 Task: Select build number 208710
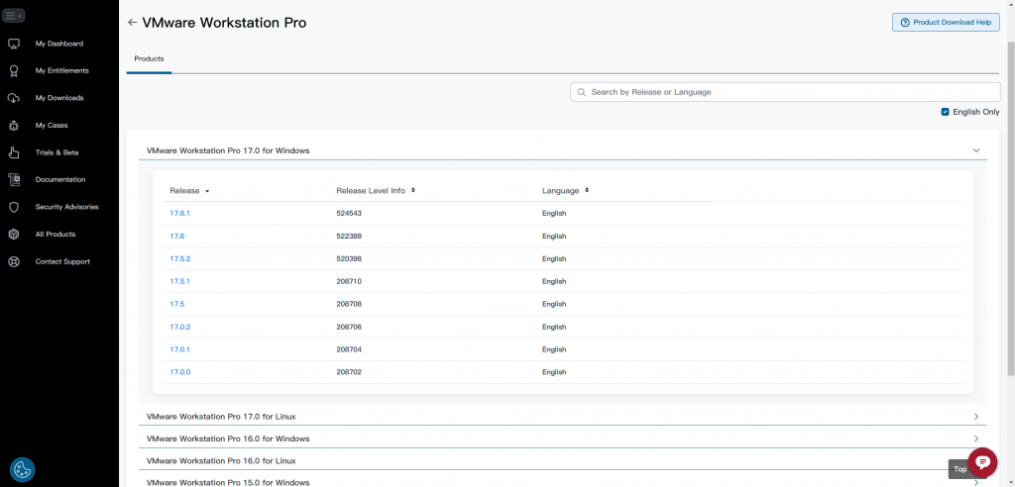point(349,281)
